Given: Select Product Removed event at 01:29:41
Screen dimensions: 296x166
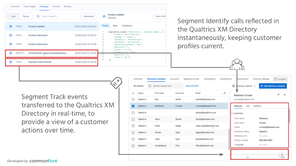Looking at the screenshot, I should [52, 35].
